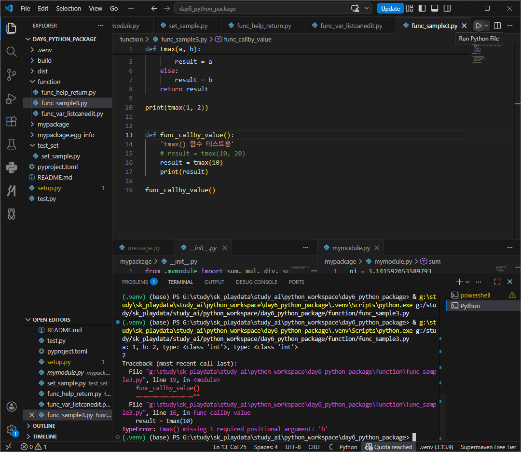Open the overflow menu ellipsis in menu bar
The width and height of the screenshot is (521, 452).
(x=131, y=8)
